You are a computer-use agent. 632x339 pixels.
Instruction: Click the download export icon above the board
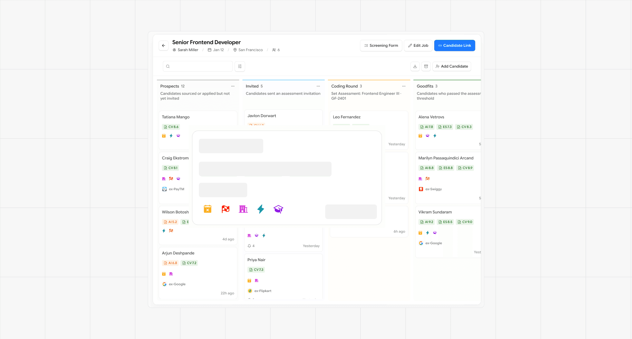415,66
